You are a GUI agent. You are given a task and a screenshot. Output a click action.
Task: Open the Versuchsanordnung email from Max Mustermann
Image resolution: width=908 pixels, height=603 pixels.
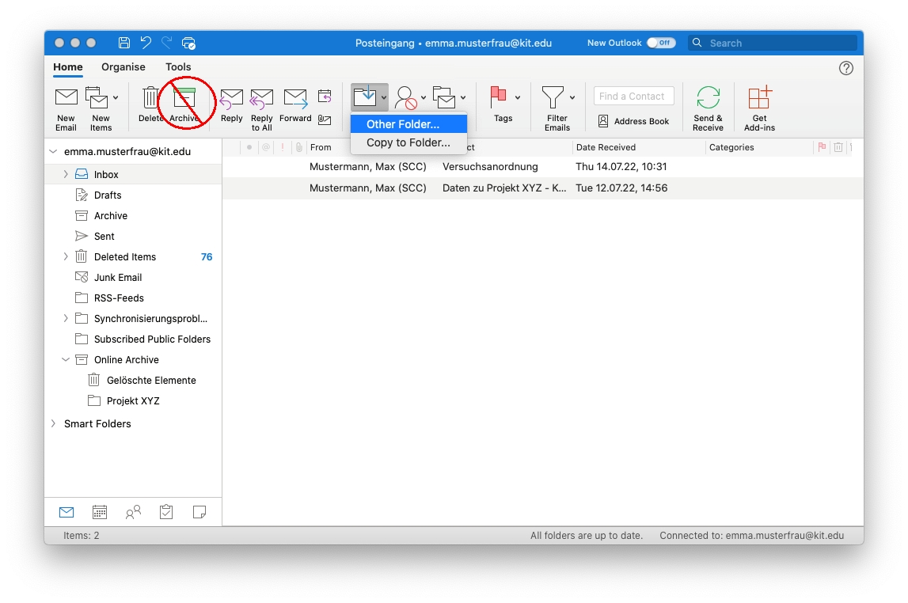coord(490,167)
